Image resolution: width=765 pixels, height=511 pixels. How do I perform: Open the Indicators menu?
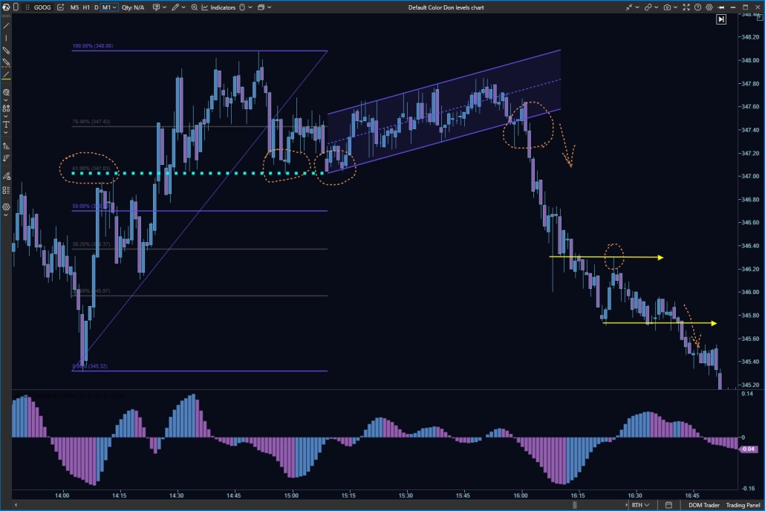[x=218, y=7]
